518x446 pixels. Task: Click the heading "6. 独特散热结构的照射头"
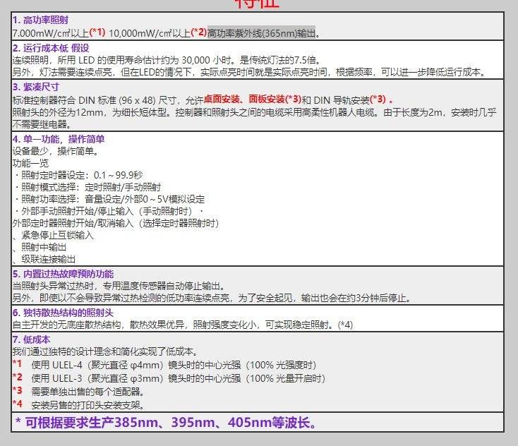pos(63,313)
